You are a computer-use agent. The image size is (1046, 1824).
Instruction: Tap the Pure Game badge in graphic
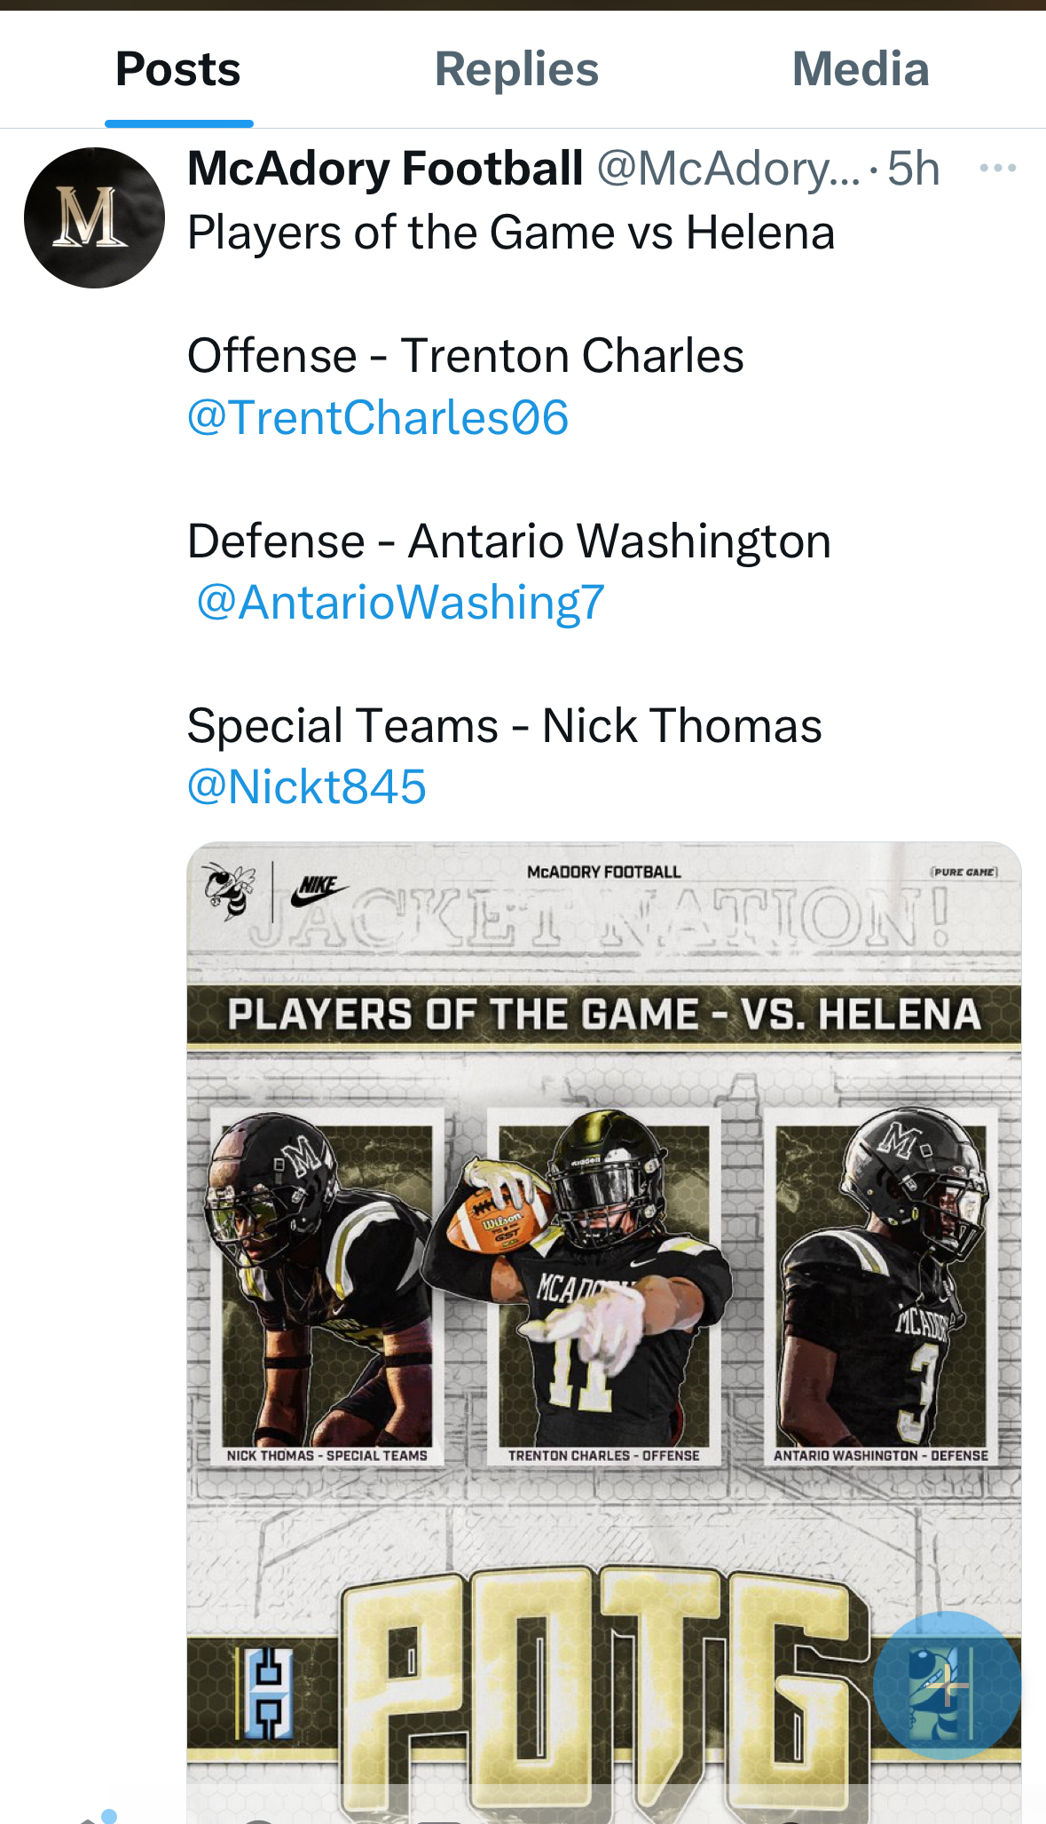pyautogui.click(x=963, y=872)
